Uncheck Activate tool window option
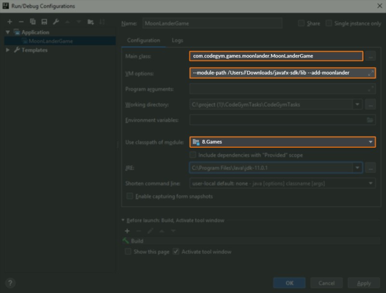The image size is (386, 293). point(176,251)
